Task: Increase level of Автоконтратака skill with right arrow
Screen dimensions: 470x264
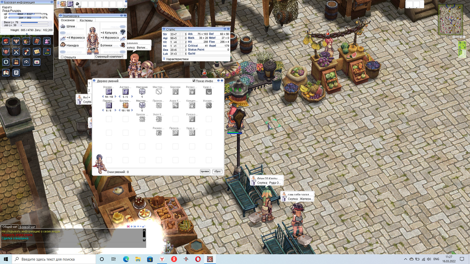Action: click(x=132, y=97)
